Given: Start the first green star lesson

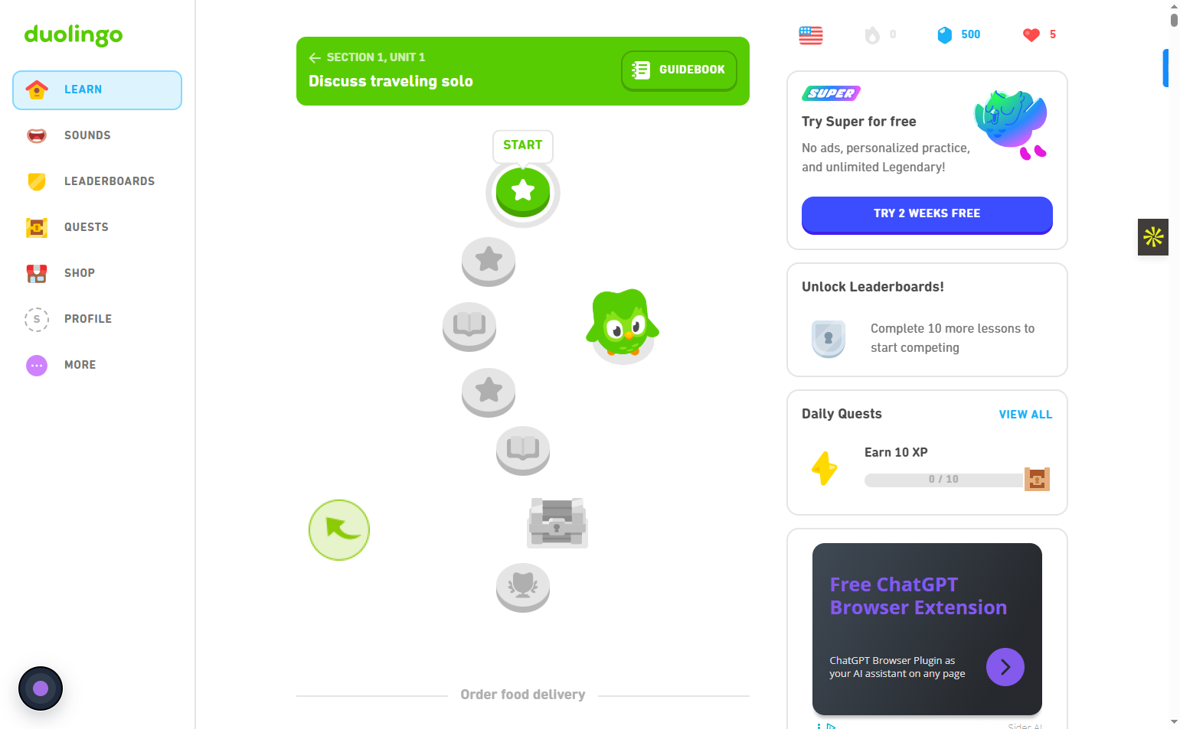Looking at the screenshot, I should point(523,191).
